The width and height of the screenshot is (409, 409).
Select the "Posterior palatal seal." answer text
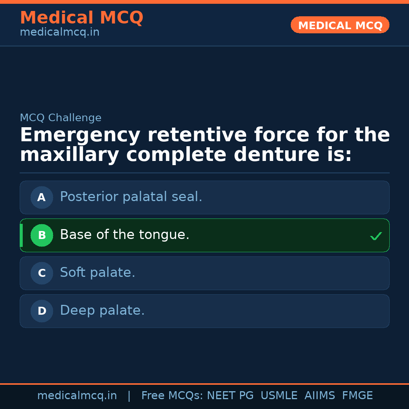click(x=131, y=197)
